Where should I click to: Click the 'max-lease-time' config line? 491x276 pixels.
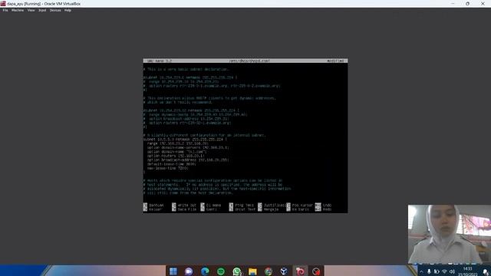pyautogui.click(x=167, y=168)
